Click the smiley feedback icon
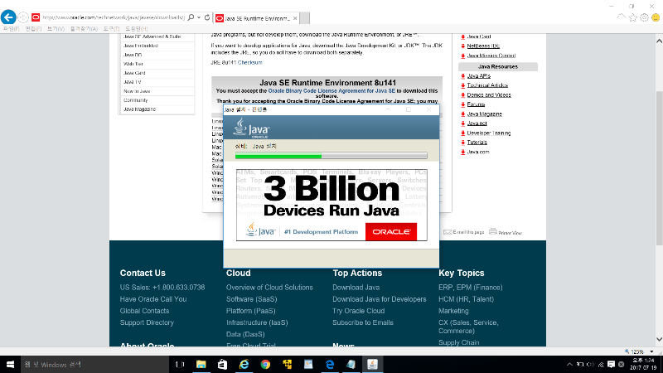 [x=656, y=17]
